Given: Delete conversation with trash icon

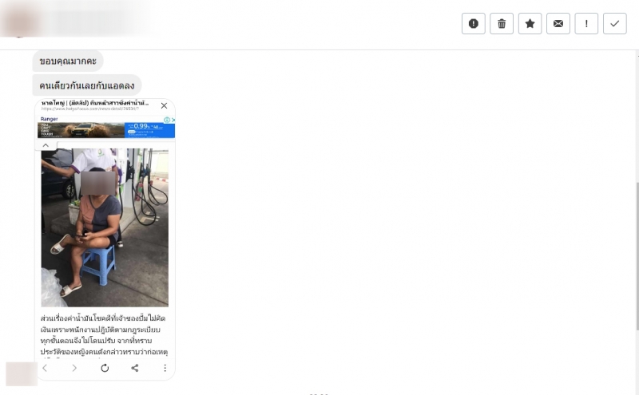Looking at the screenshot, I should [x=502, y=24].
